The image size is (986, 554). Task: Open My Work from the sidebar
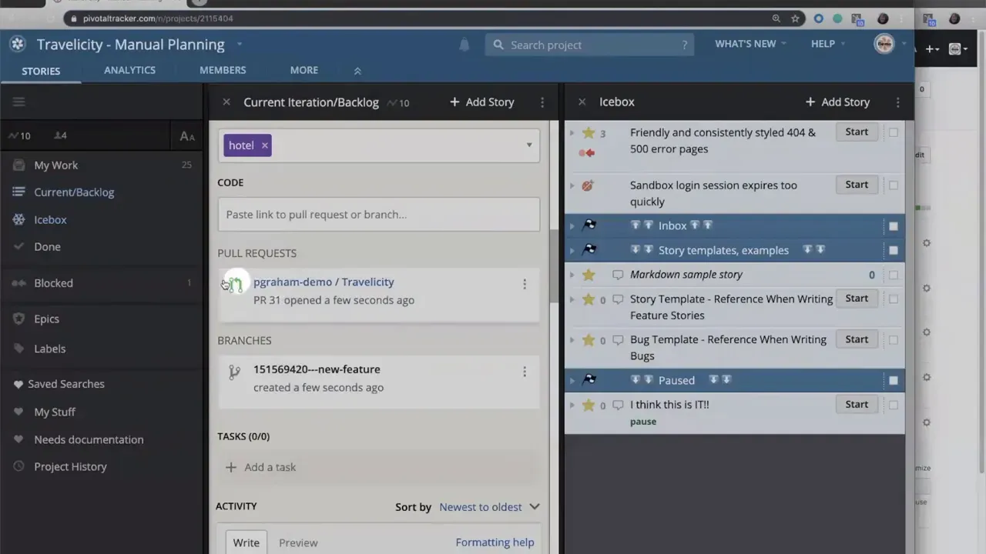tap(55, 165)
